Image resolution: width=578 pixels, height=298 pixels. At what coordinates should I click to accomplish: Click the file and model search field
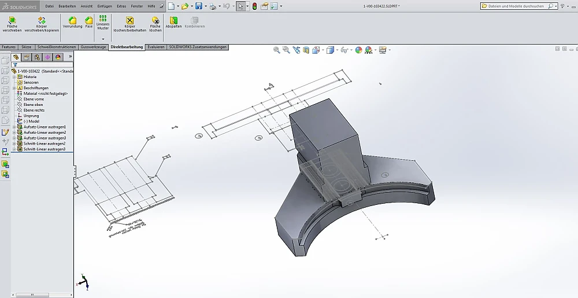[x=514, y=6]
